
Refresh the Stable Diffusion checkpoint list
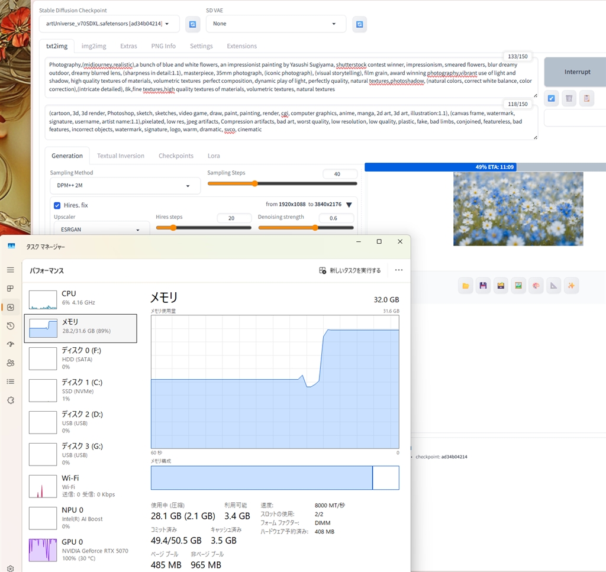tap(192, 24)
